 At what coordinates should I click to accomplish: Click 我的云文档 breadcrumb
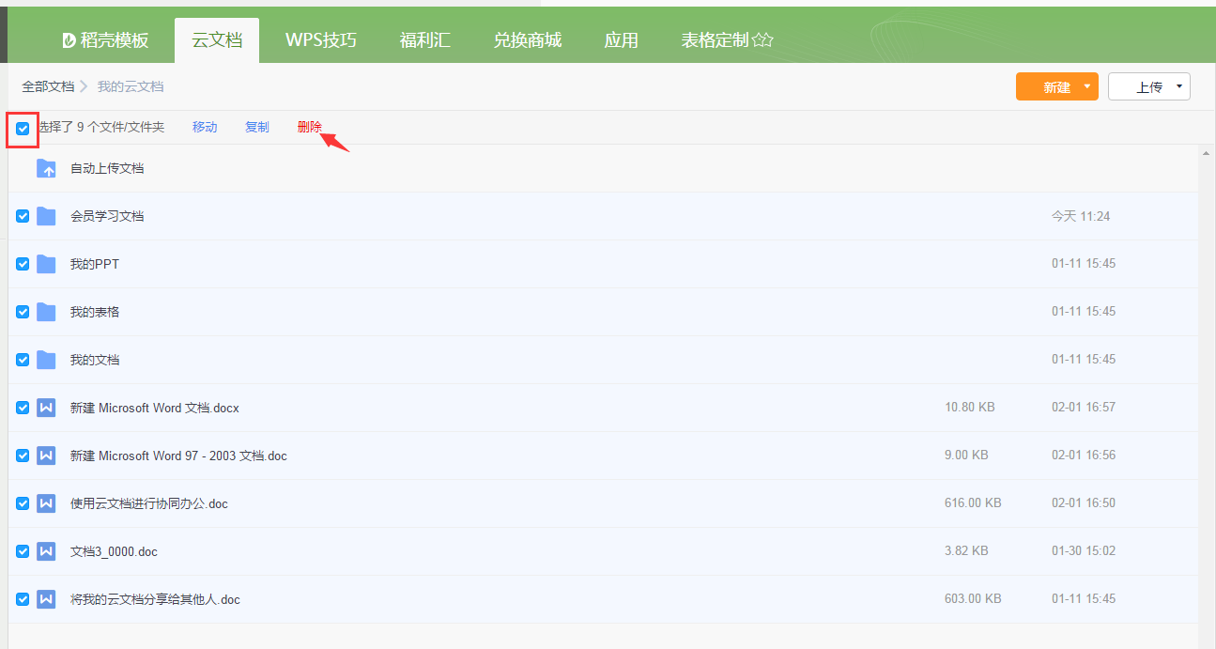pos(131,86)
